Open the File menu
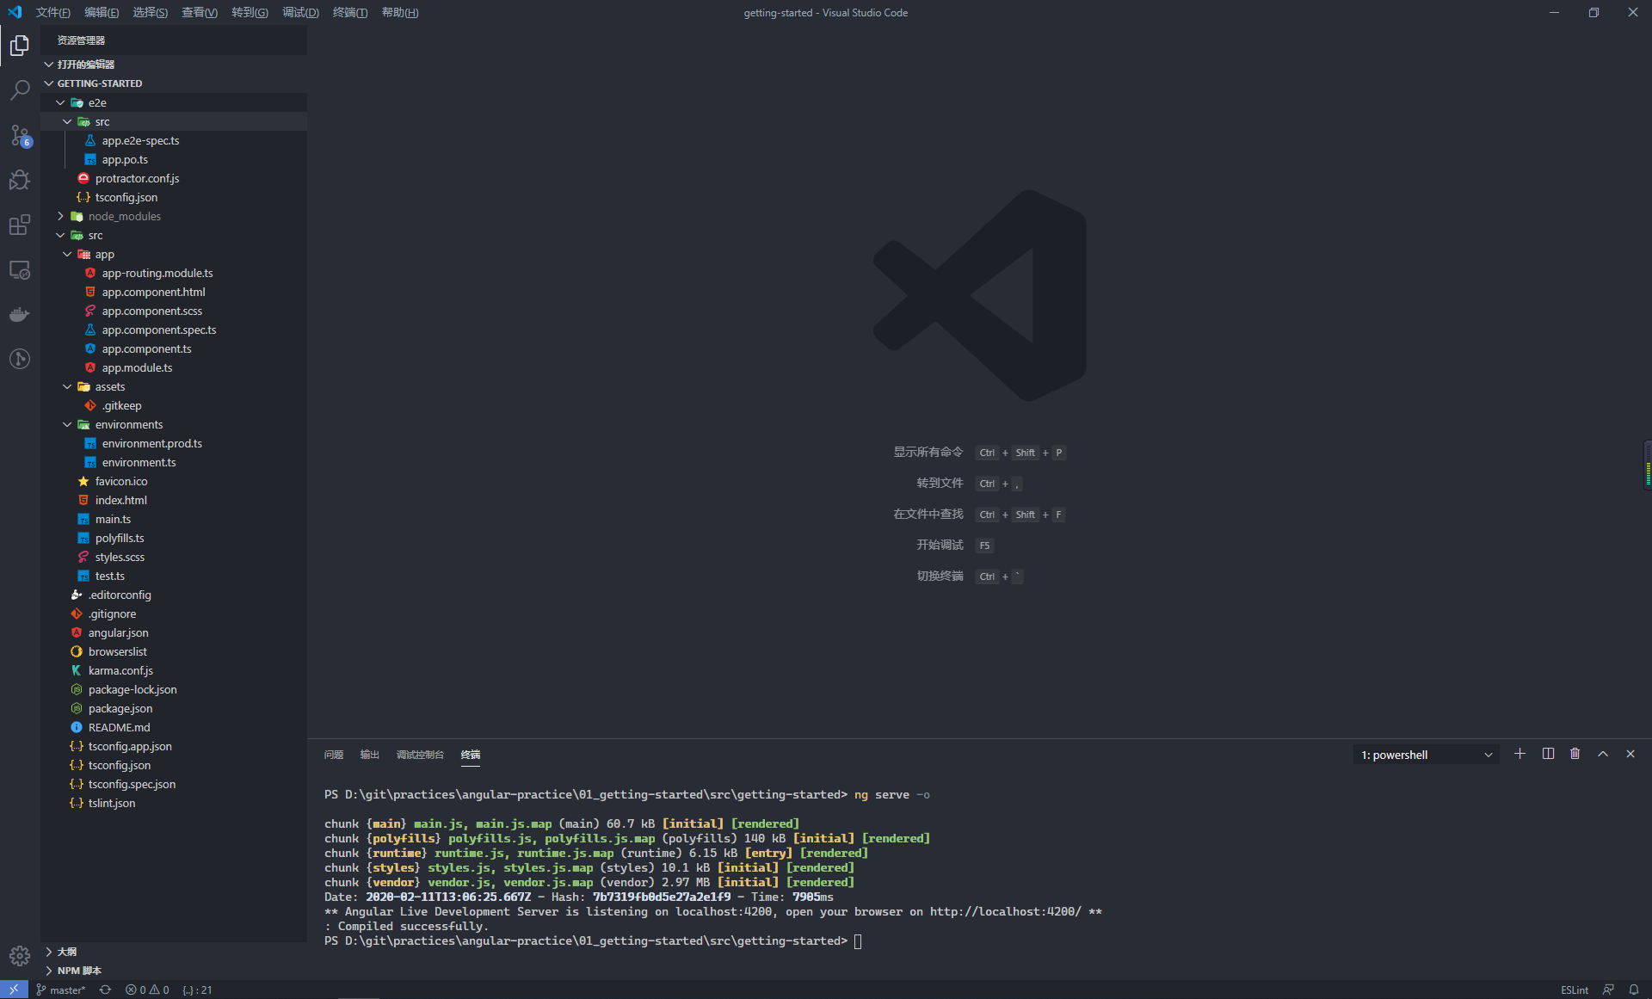 (x=53, y=12)
